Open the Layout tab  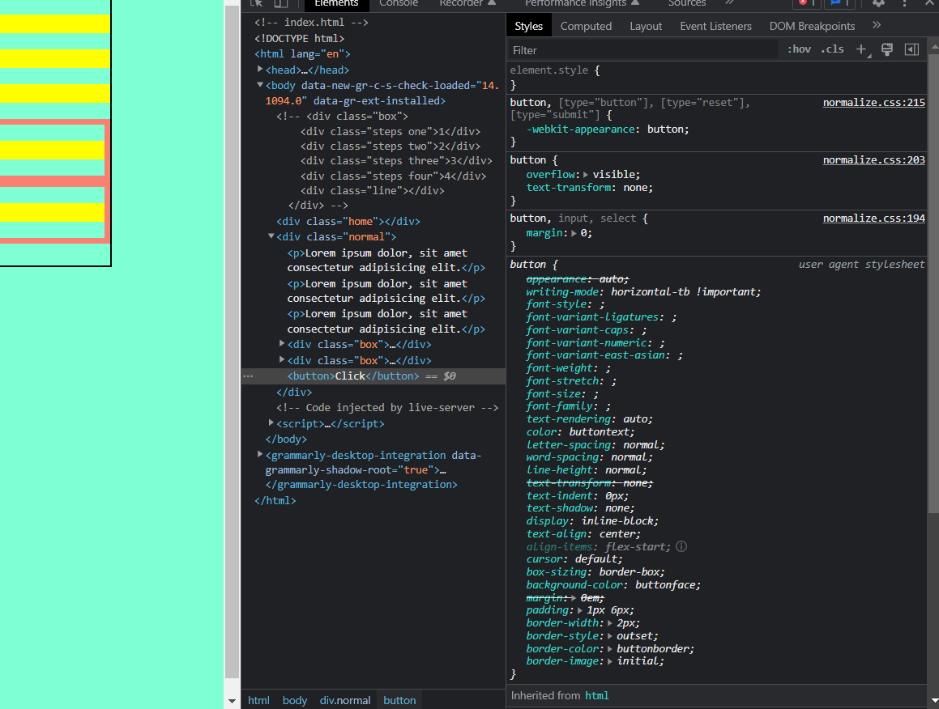[646, 26]
